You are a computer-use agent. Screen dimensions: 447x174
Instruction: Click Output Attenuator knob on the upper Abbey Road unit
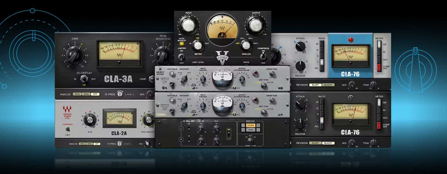click(x=242, y=79)
